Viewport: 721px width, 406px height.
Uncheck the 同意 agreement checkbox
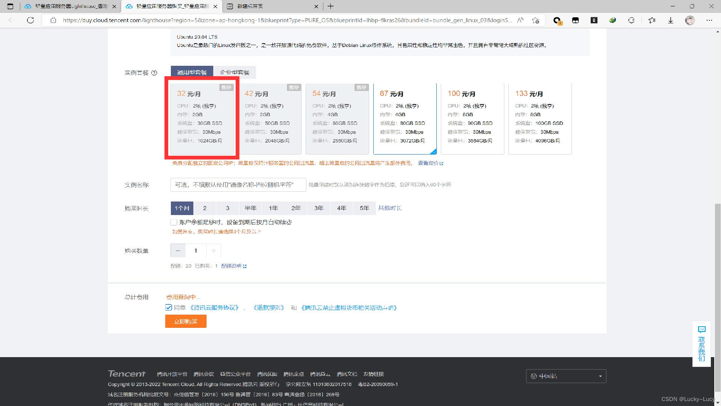[169, 308]
